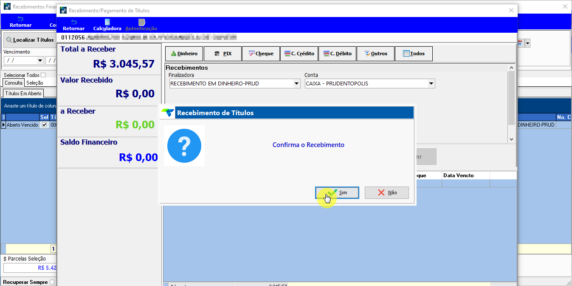The height and width of the screenshot is (286, 572).
Task: Choose C. Crédito payment method
Action: (299, 54)
